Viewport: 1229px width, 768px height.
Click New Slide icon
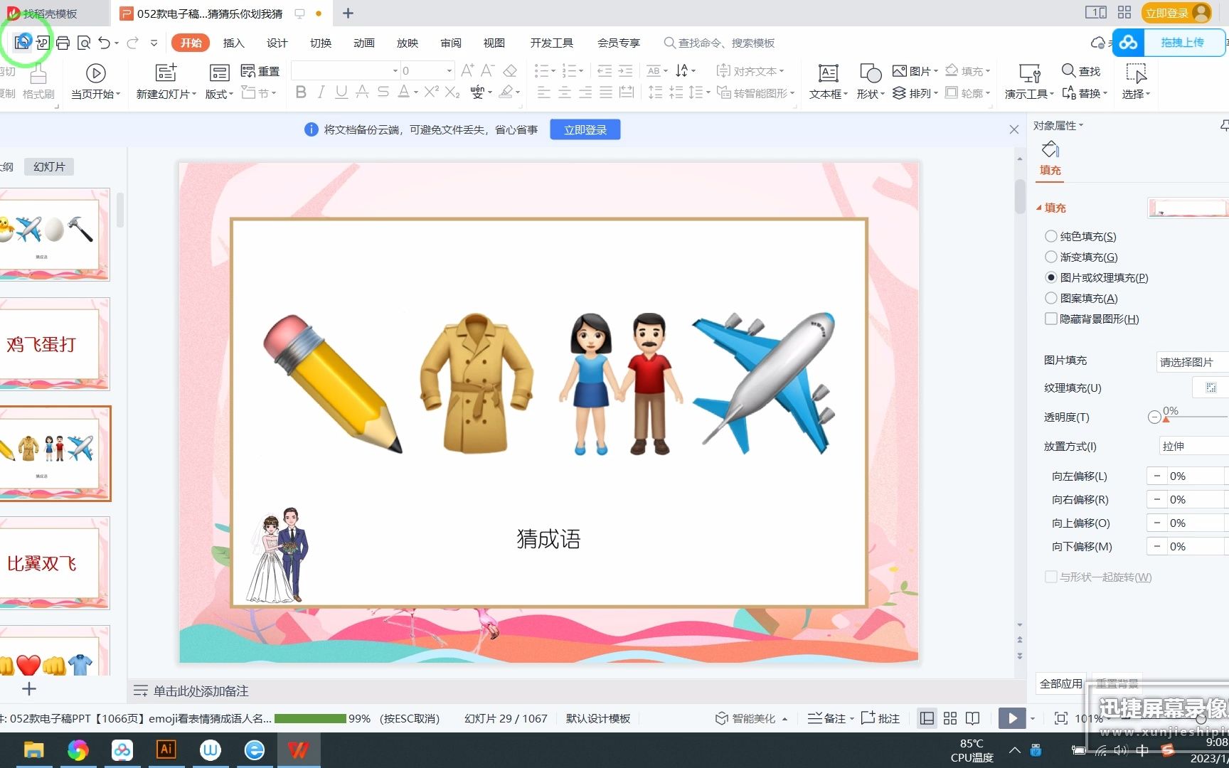tap(166, 73)
